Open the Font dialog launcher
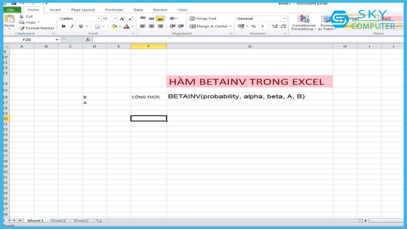Image resolution: width=407 pixels, height=229 pixels. coord(133,34)
